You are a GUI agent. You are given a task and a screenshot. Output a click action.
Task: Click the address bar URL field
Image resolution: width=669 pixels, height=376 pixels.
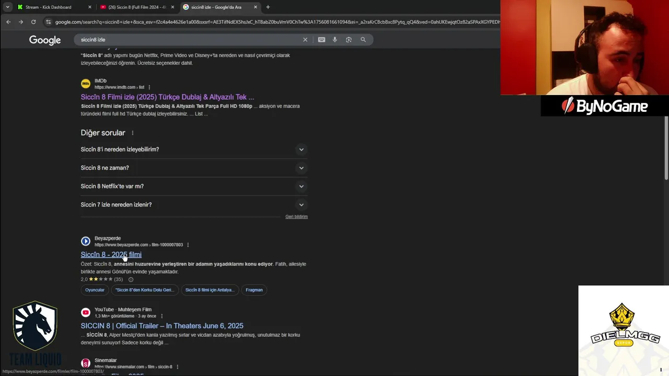coord(277,22)
